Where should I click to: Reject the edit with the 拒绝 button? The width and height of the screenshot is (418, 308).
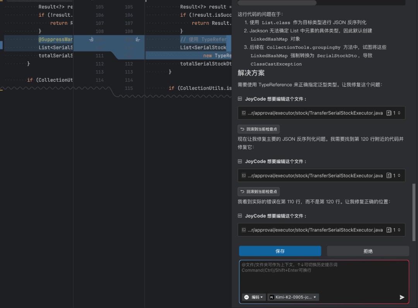[x=368, y=251]
